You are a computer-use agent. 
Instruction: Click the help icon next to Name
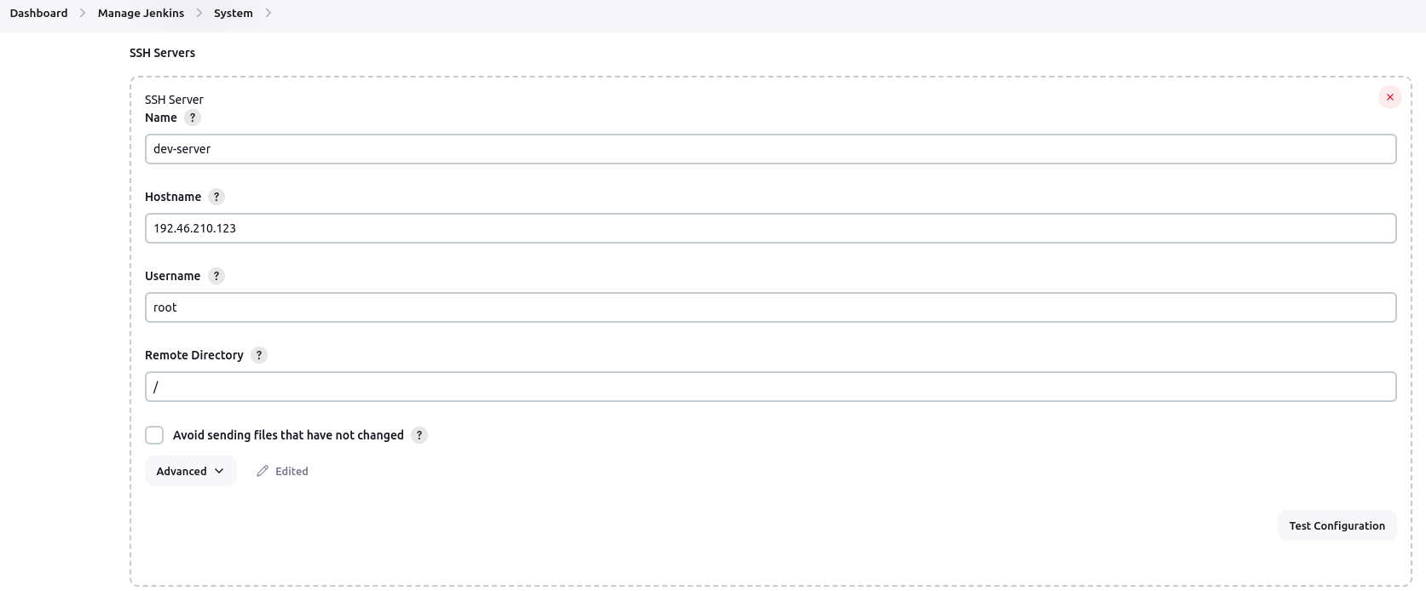point(193,118)
